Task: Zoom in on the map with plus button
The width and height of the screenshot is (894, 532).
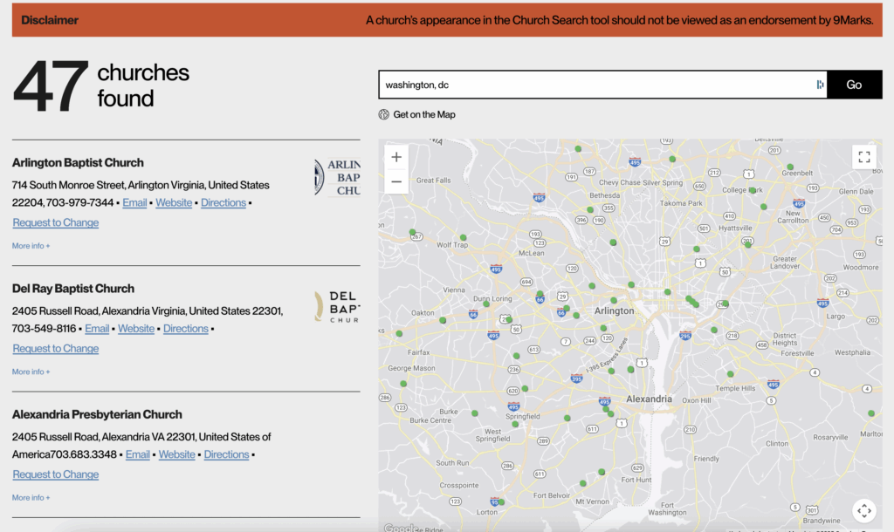Action: [396, 158]
